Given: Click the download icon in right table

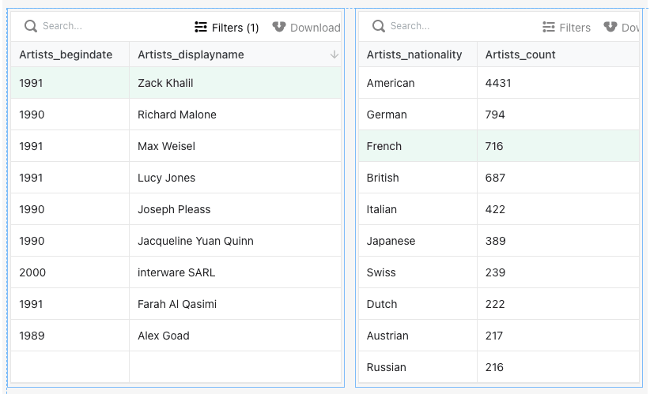Looking at the screenshot, I should tap(610, 27).
